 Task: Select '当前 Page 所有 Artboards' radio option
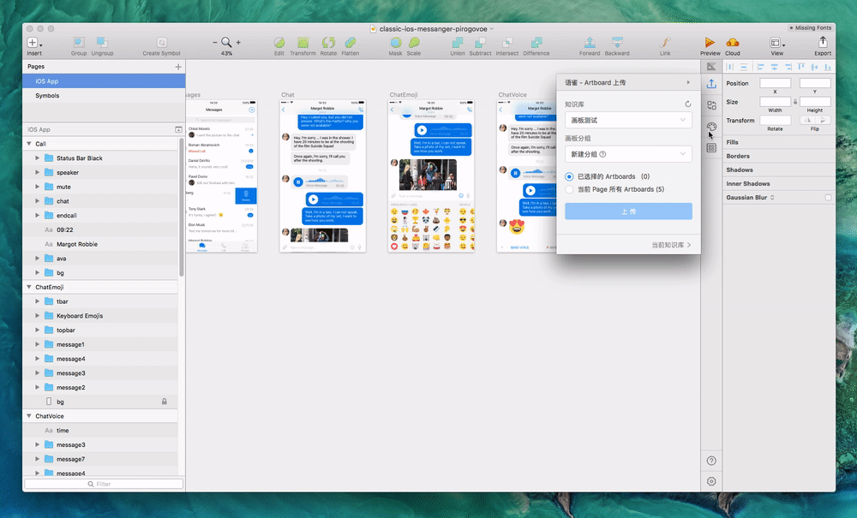point(569,189)
